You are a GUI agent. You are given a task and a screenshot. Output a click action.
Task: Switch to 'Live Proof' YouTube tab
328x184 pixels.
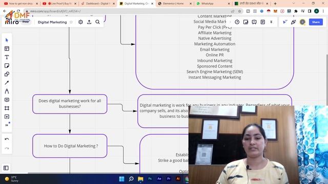[x=59, y=4]
